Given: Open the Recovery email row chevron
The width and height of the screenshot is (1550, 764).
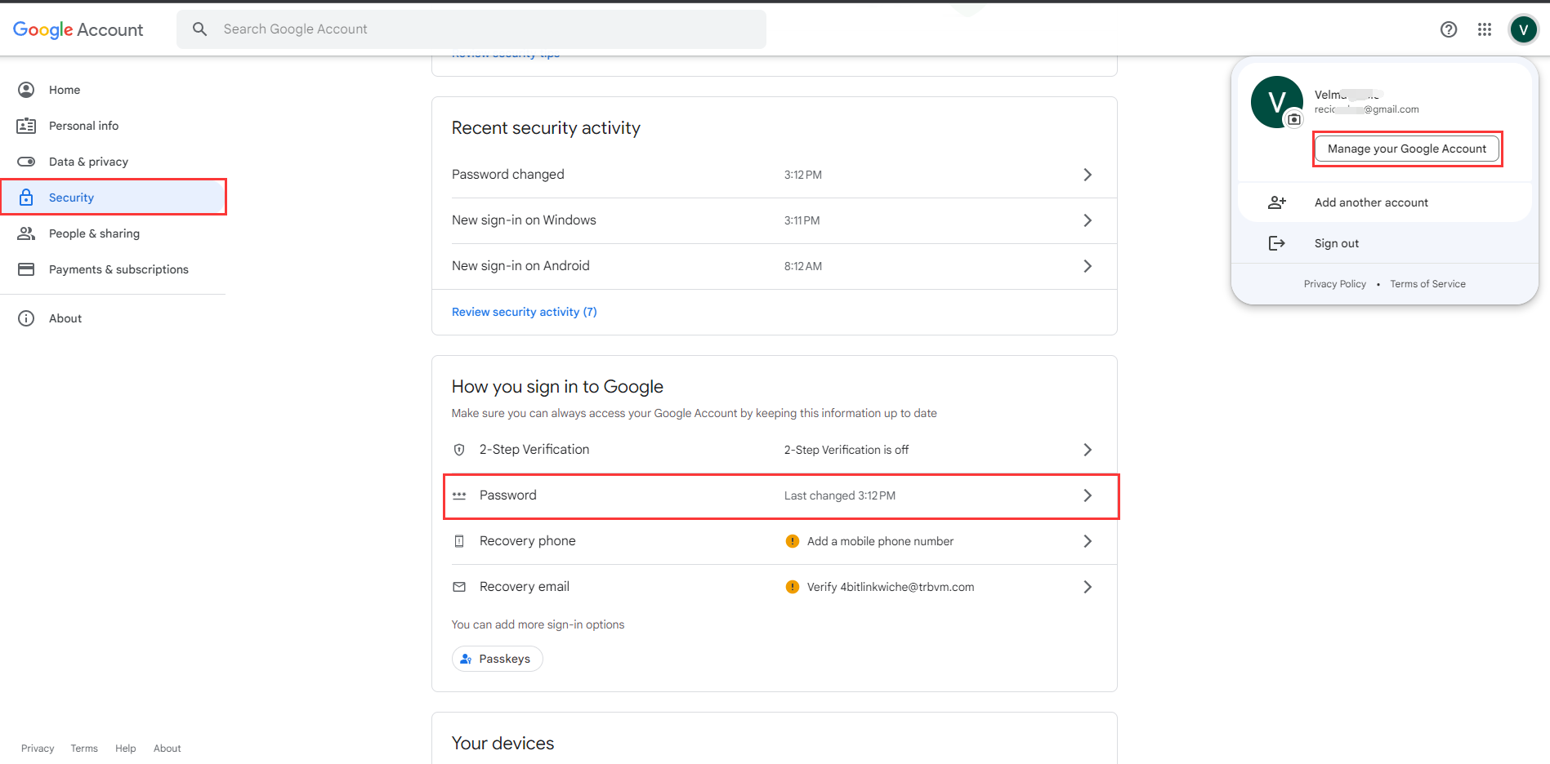Looking at the screenshot, I should pos(1088,587).
